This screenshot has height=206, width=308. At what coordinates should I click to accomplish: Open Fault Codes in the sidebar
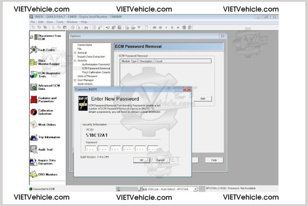[34, 50]
